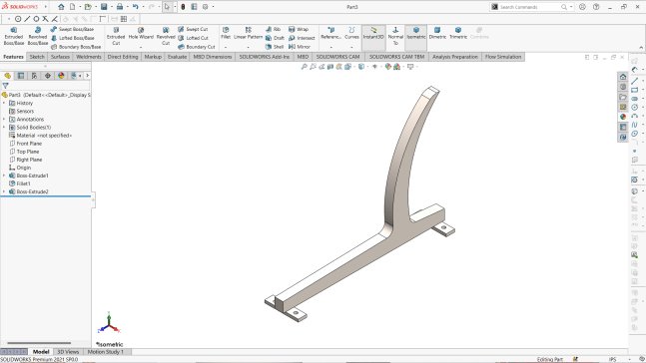646x363 pixels.
Task: Open the Hole Wizard tool
Action: click(141, 33)
